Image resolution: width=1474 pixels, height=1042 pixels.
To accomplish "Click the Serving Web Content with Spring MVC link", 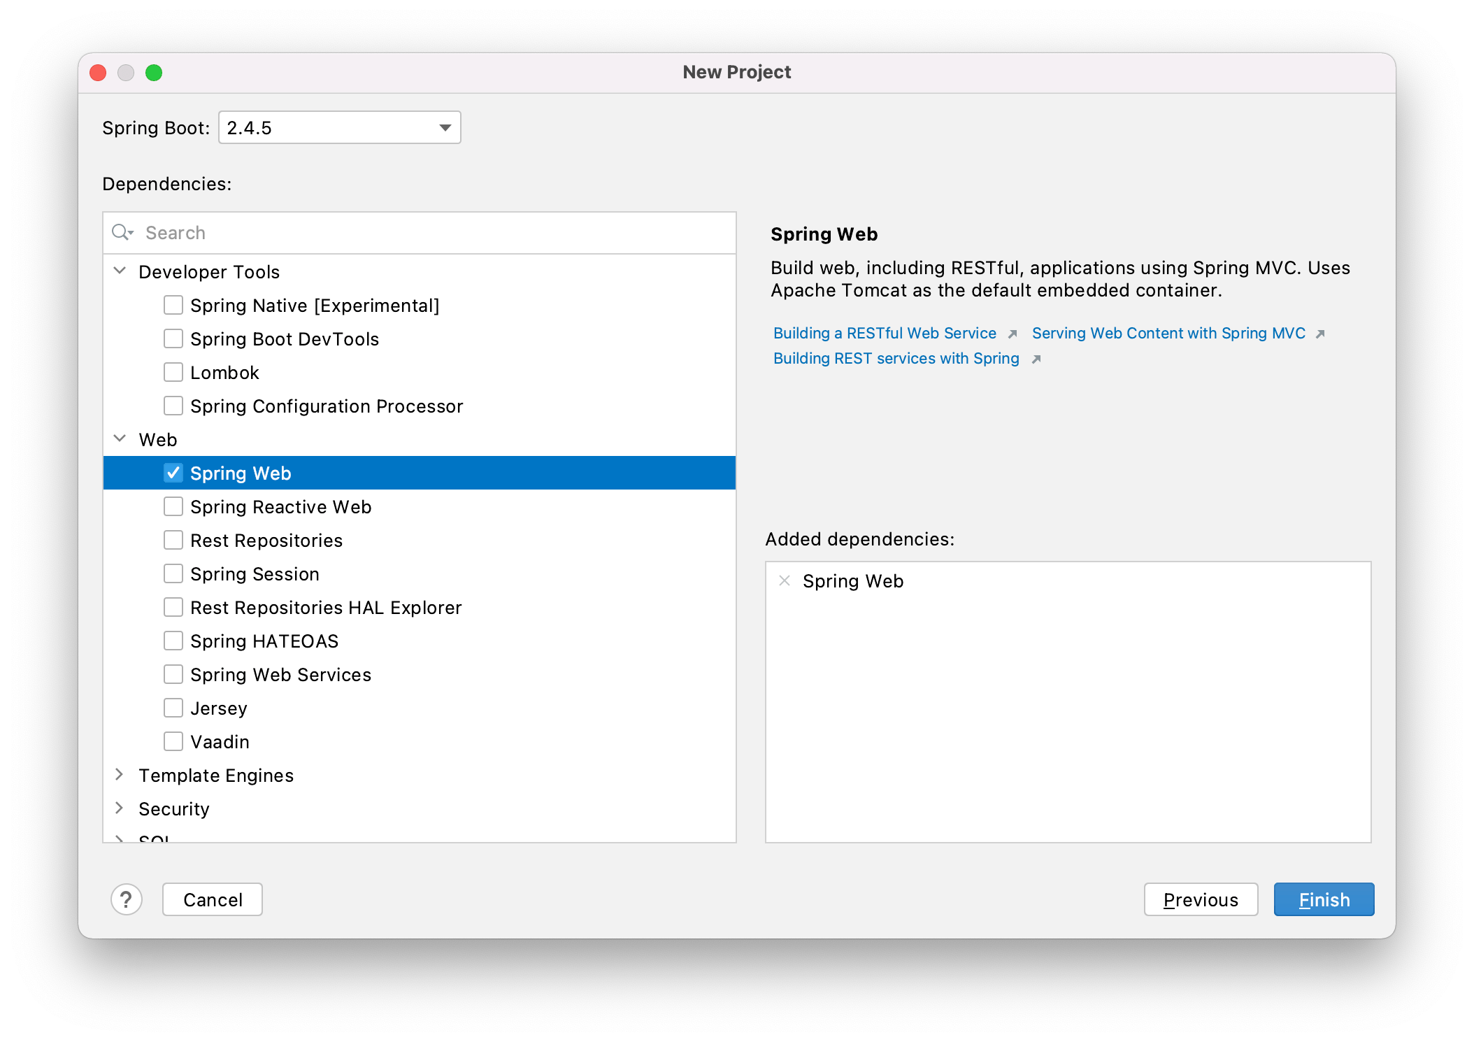I will [1170, 331].
